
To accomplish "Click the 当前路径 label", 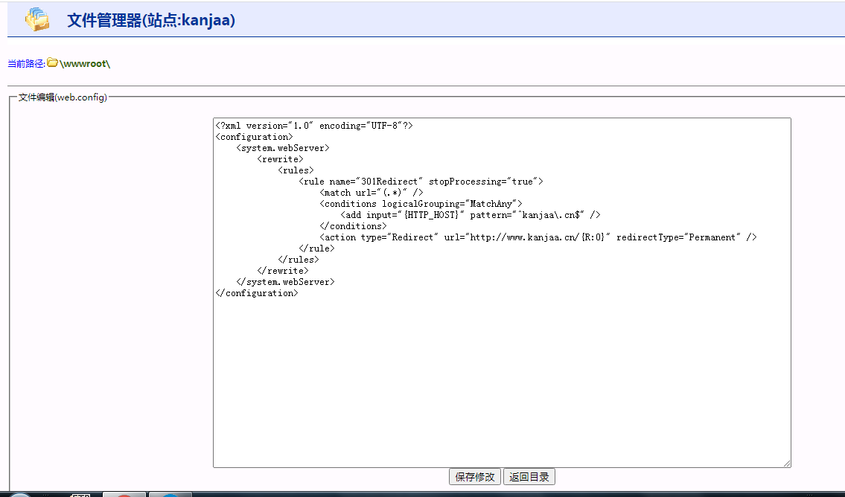I will (26, 64).
